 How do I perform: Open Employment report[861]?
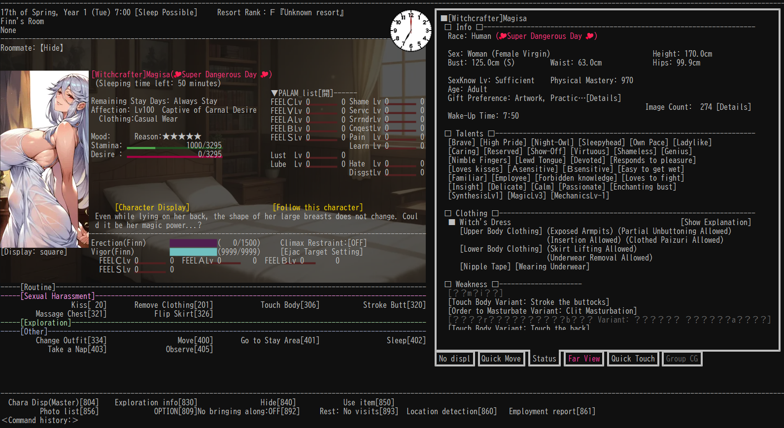pyautogui.click(x=552, y=411)
